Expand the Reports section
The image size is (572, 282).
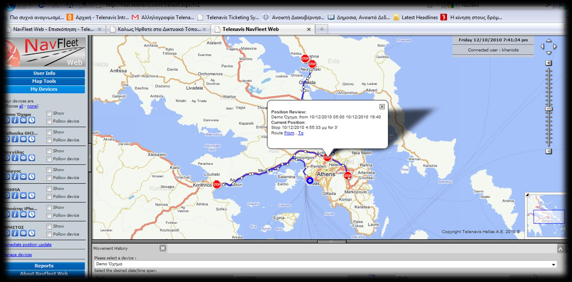click(44, 266)
